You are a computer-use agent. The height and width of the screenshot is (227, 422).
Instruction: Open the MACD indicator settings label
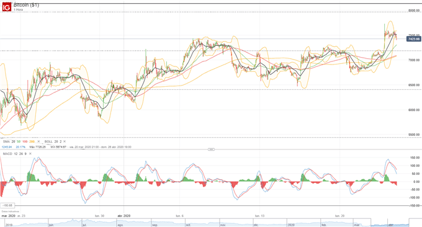click(7, 154)
